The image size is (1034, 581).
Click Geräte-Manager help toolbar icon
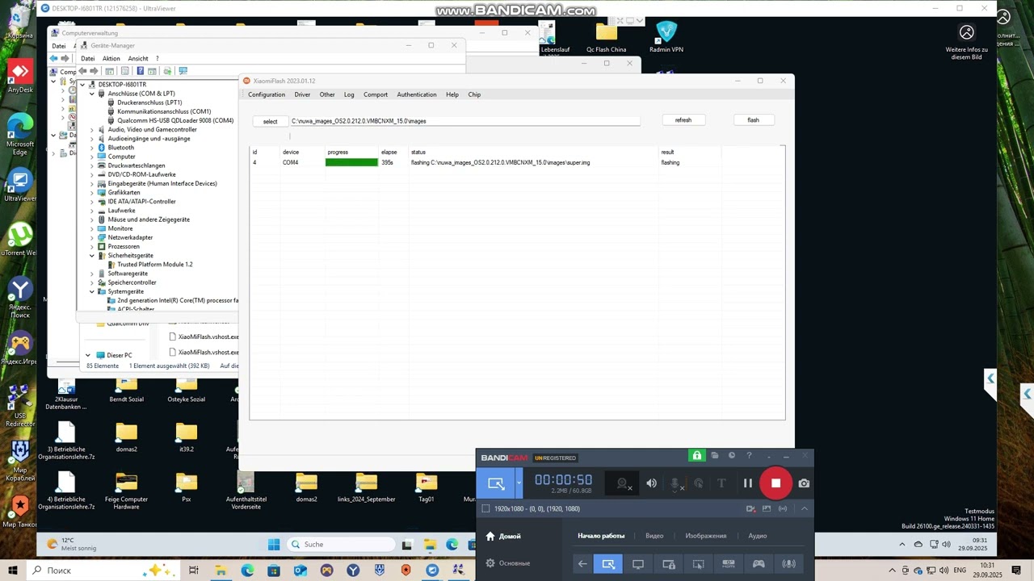[140, 71]
